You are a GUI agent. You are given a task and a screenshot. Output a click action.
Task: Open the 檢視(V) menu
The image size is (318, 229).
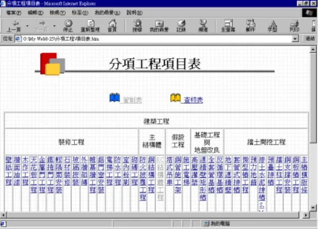click(57, 13)
